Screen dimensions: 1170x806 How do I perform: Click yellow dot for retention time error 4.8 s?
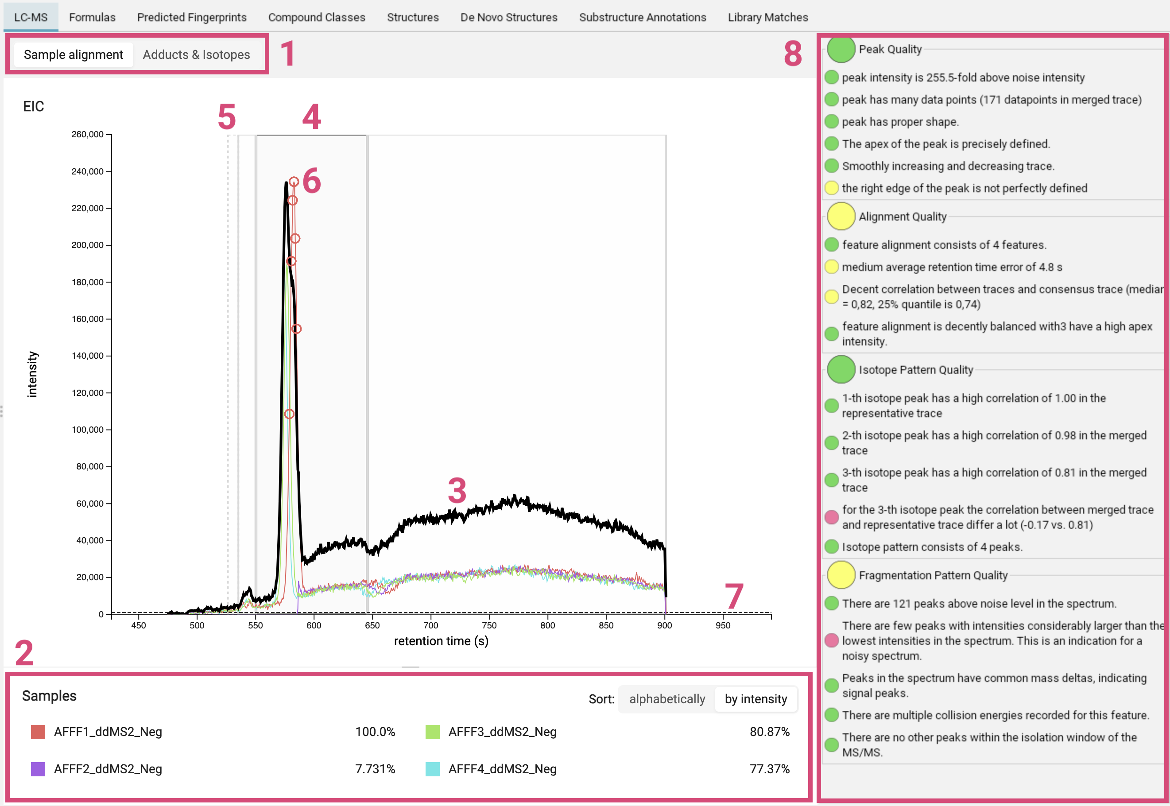coord(831,267)
